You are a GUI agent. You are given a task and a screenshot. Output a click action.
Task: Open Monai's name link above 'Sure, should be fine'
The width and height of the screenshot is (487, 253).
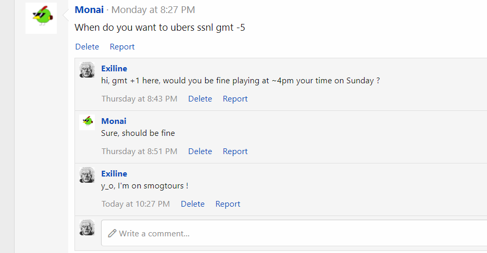(x=114, y=121)
